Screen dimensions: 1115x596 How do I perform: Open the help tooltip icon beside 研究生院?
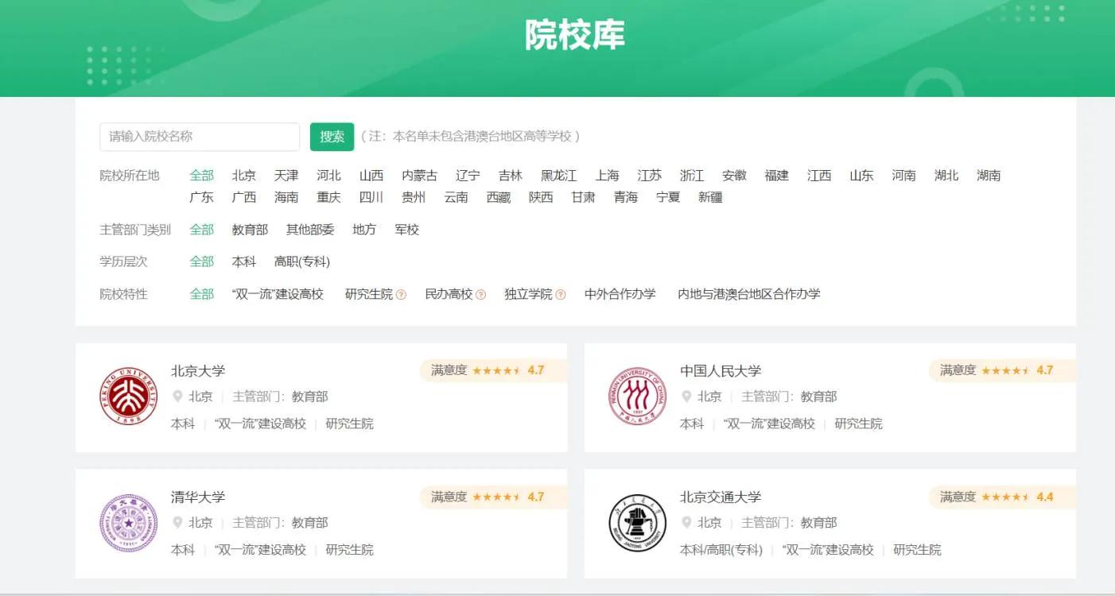[x=402, y=293]
